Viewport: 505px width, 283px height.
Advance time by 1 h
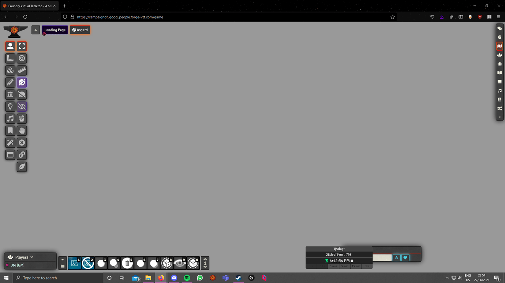point(367,266)
